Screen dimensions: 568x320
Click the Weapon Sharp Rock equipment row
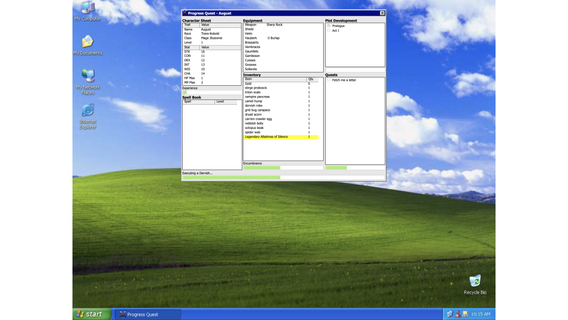(283, 25)
